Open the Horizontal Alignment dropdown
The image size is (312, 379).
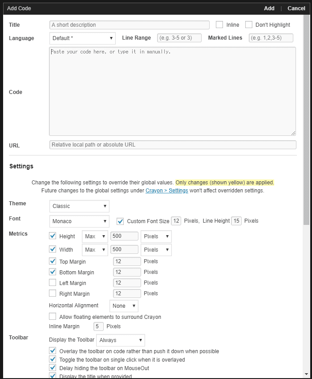coord(124,306)
